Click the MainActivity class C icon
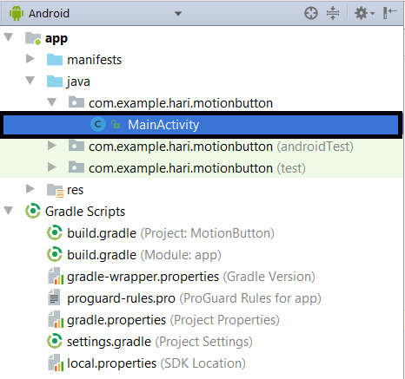This screenshot has width=405, height=379. pos(98,125)
